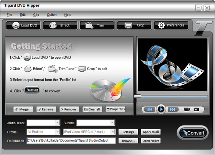
Task: Expand the All Profiles category dropdown
Action: (x=58, y=132)
